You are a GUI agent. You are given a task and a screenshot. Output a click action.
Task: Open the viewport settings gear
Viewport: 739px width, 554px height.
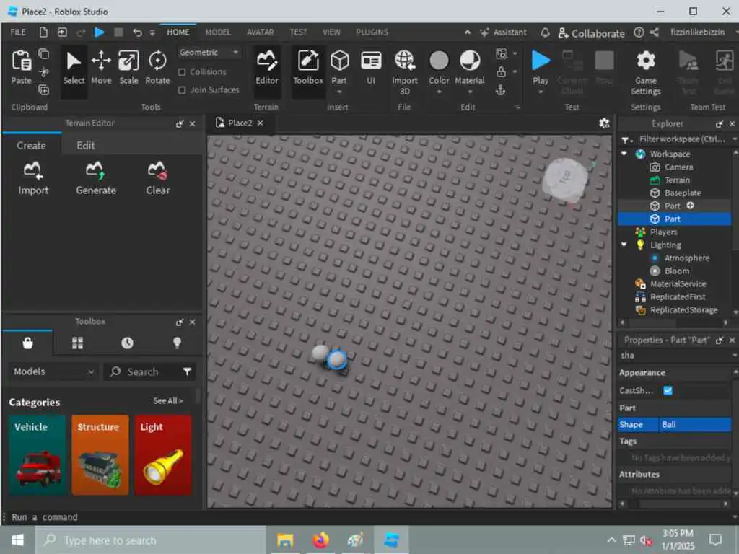point(604,123)
